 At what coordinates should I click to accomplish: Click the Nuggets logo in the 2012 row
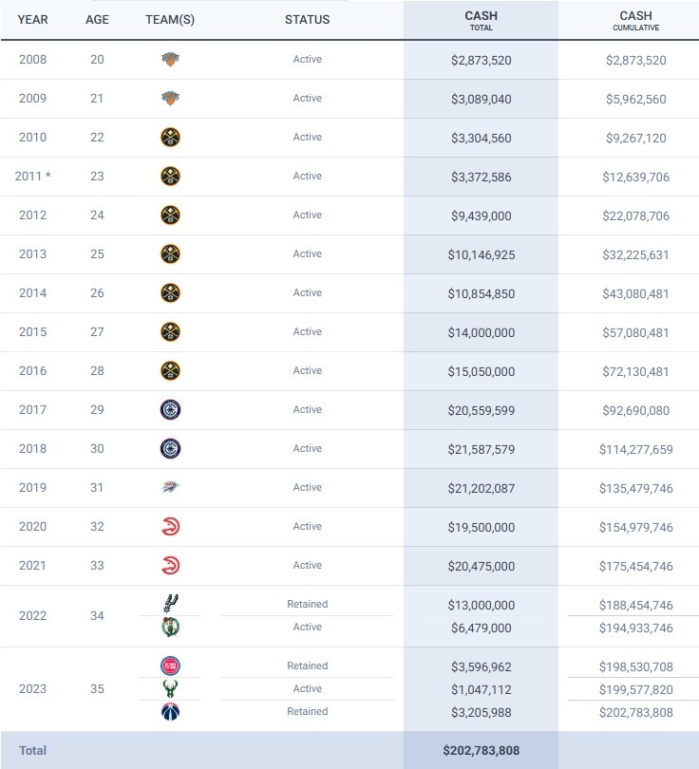[x=171, y=216]
